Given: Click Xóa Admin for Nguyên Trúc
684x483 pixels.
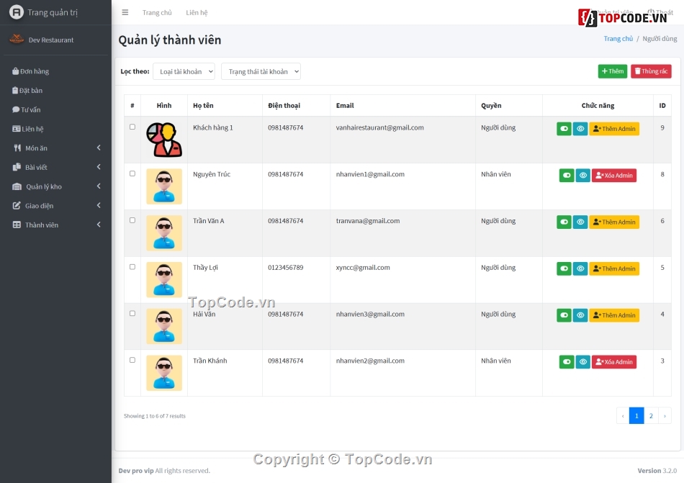Looking at the screenshot, I should point(614,176).
